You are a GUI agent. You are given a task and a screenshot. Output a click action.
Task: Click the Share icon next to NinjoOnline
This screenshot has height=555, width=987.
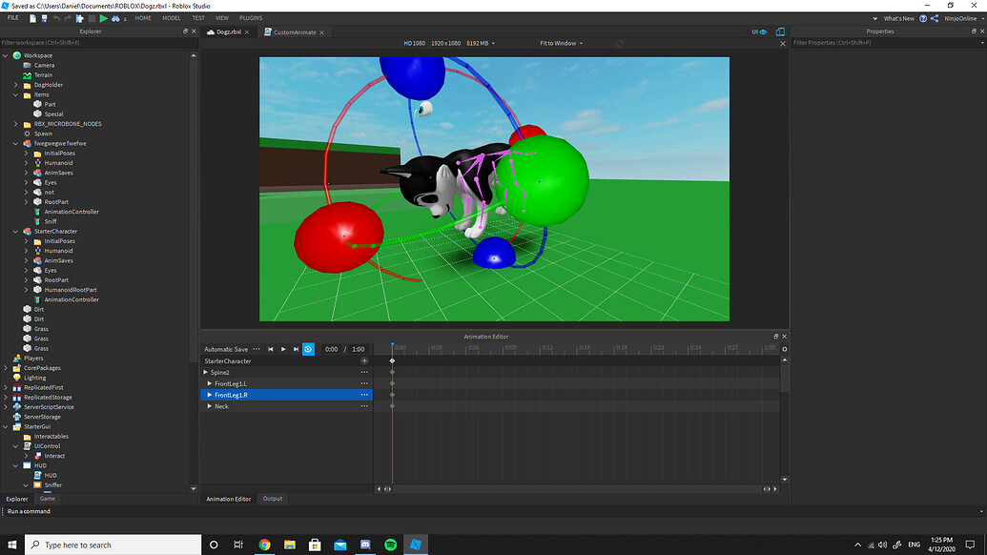[x=935, y=18]
